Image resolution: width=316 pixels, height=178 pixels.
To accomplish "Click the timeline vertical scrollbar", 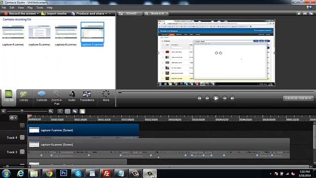I will (315, 137).
